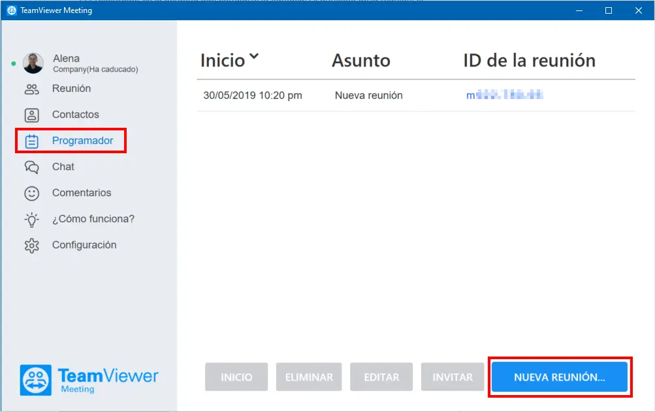Click the Nueva reunión subject cell
Viewport: 655px width, 412px height.
369,95
